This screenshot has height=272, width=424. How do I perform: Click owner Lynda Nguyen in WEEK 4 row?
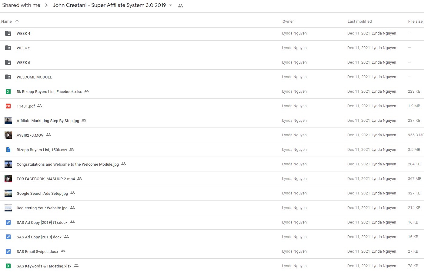coord(294,33)
